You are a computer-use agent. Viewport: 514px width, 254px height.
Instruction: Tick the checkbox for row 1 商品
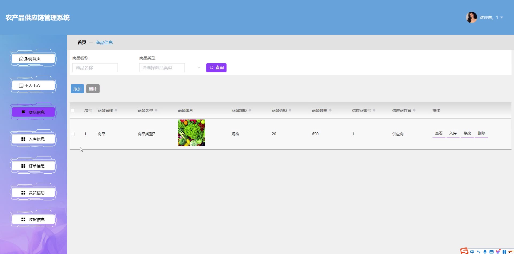coord(73,134)
